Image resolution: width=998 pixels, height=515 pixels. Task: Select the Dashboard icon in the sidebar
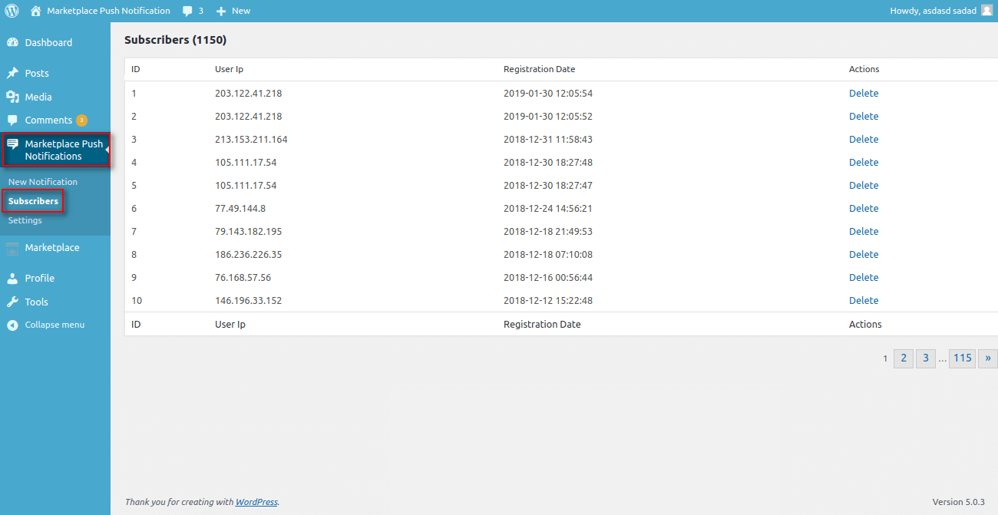(x=14, y=42)
